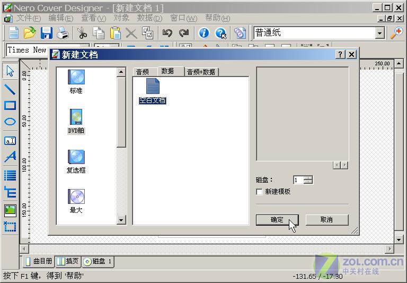Screen dimensions: 407x283
Task: Switch to the 曲目册 page tab
Action: [39, 261]
